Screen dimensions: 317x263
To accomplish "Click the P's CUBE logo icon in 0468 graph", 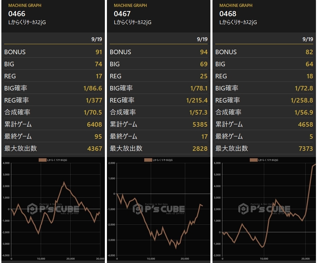I will [244, 209].
